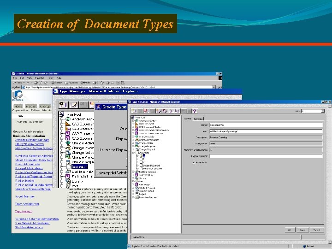Click the Change Activity type icon
This screenshot has height=249, width=332.
coord(136,137)
